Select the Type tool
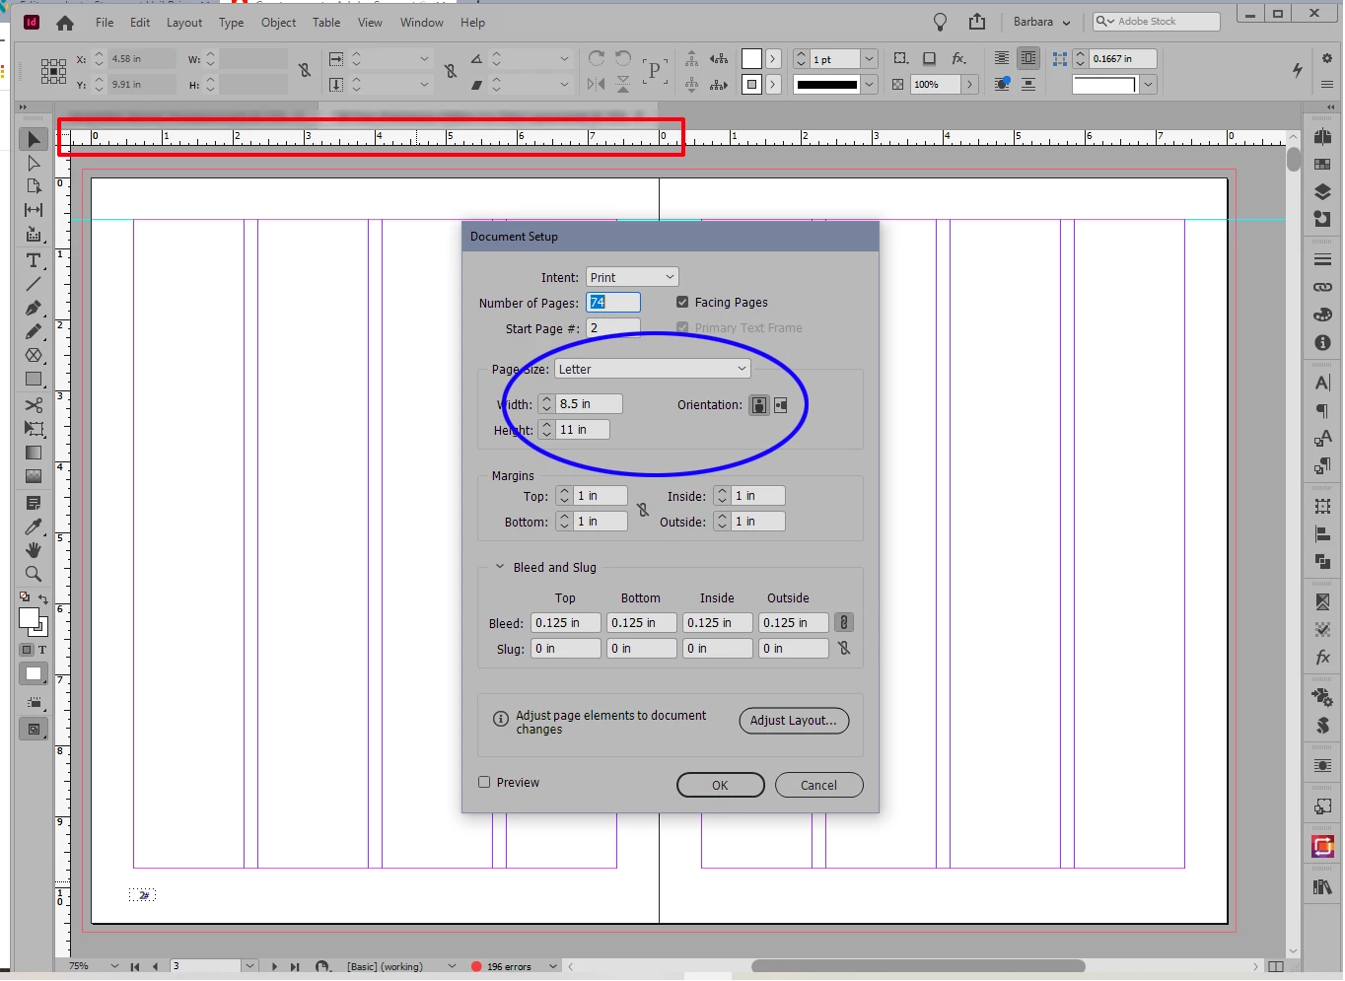1345x981 pixels. [x=34, y=260]
